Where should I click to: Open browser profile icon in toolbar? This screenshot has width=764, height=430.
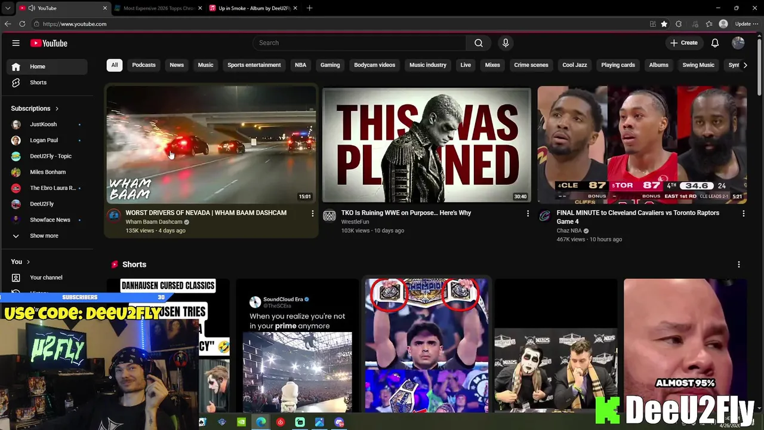(723, 24)
